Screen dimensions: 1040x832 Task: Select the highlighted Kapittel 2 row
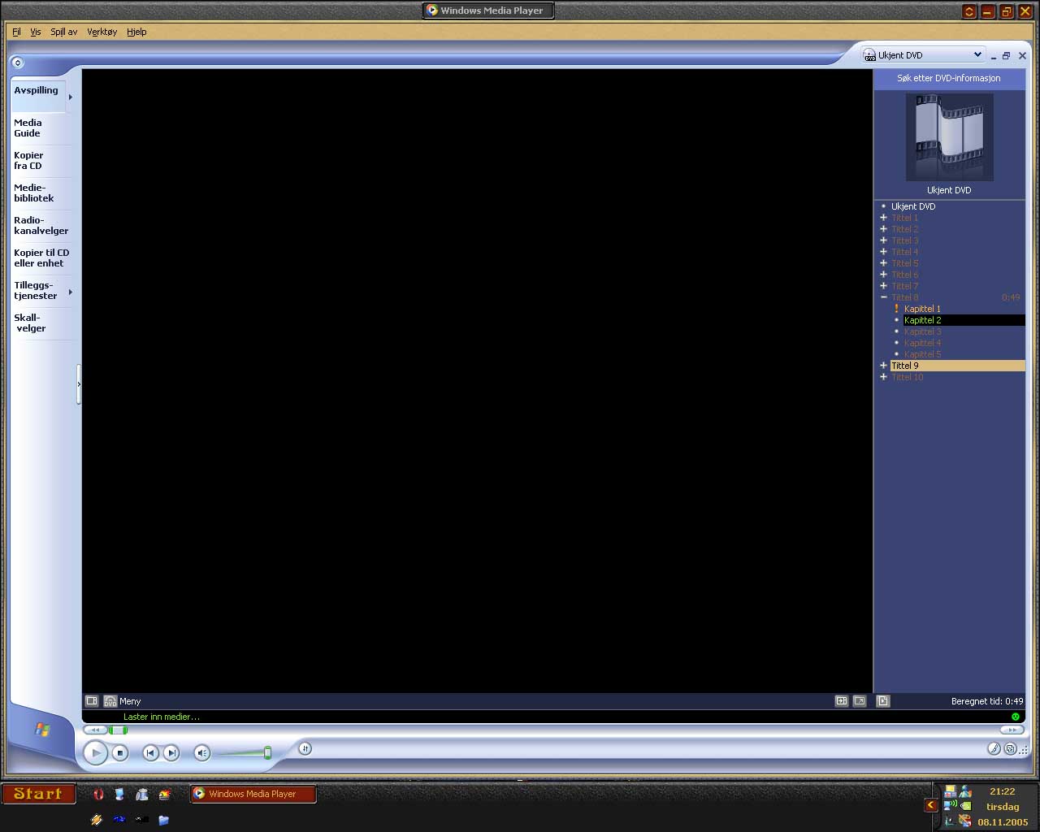pyautogui.click(x=964, y=320)
